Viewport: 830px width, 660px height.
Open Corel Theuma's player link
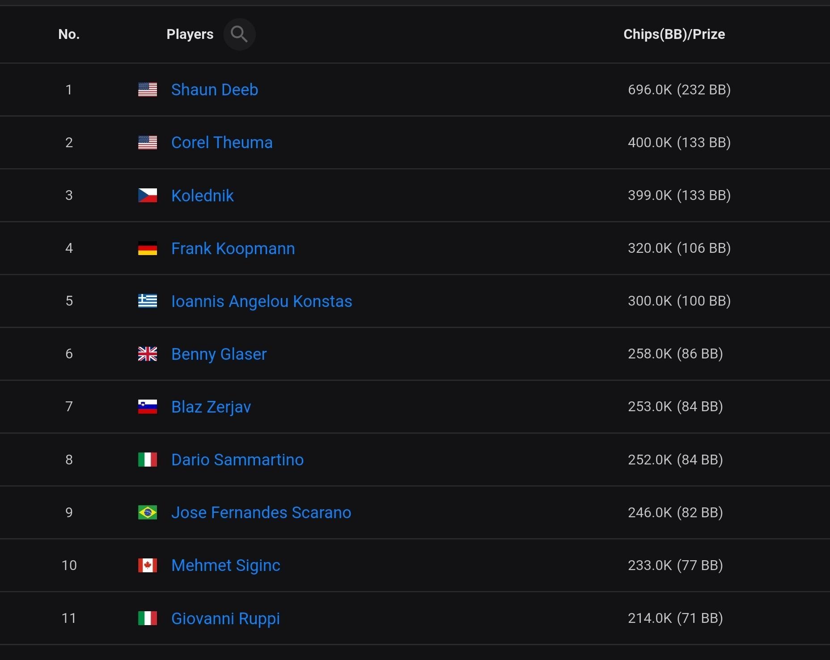(x=222, y=142)
